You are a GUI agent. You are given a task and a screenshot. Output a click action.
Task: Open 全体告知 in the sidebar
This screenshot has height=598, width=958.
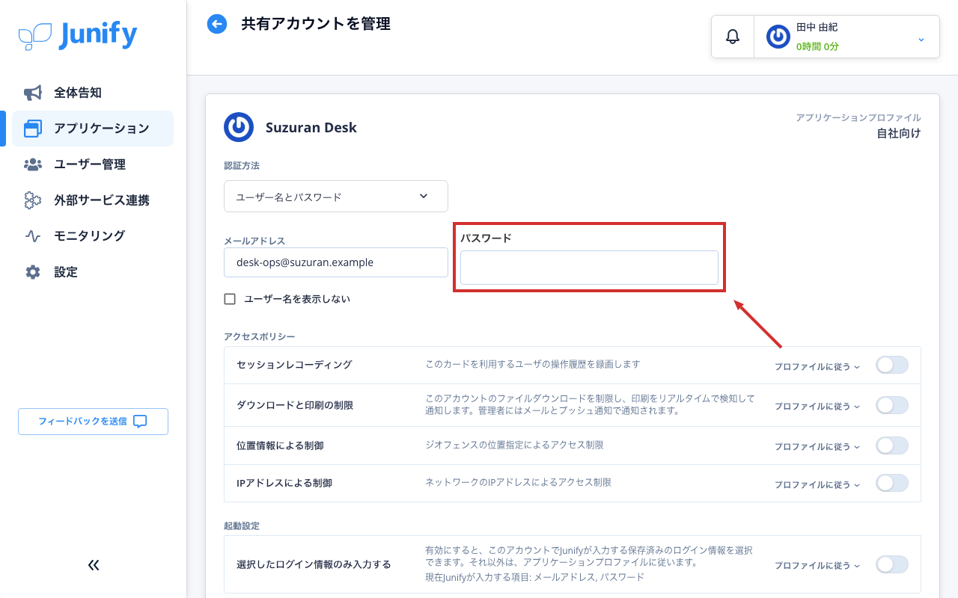(x=93, y=93)
